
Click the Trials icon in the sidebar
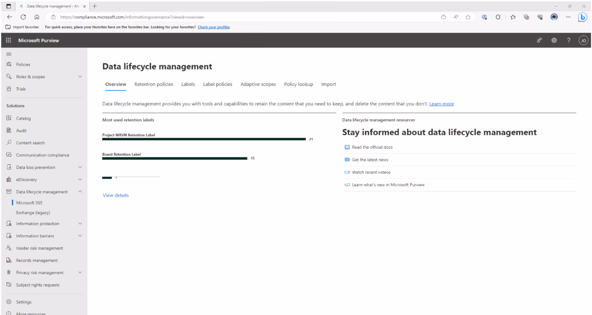click(x=9, y=89)
